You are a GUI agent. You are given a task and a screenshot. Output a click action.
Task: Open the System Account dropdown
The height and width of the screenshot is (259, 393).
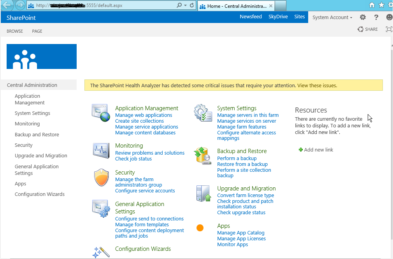332,17
